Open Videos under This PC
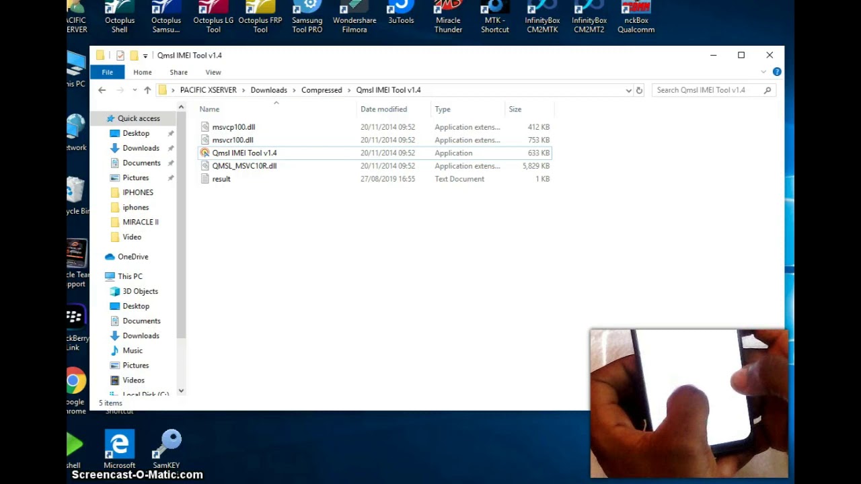The width and height of the screenshot is (861, 484). click(x=133, y=380)
